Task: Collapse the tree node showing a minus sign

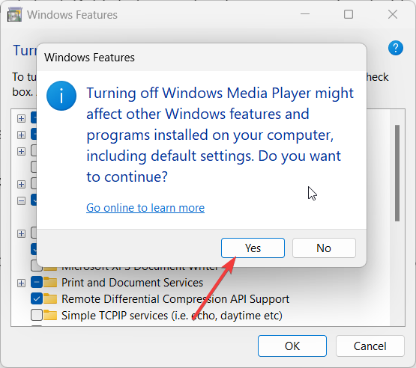Action: [x=21, y=200]
